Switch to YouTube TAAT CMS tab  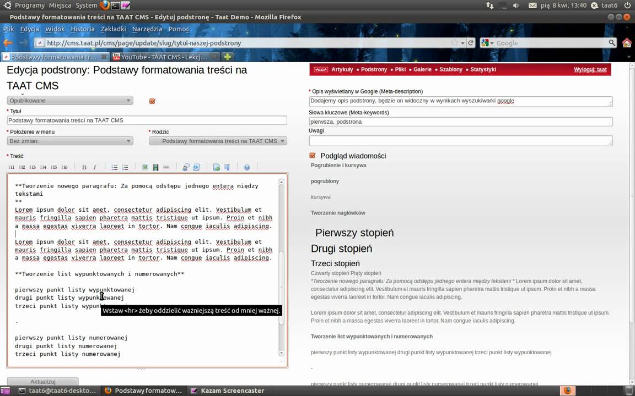tap(165, 57)
